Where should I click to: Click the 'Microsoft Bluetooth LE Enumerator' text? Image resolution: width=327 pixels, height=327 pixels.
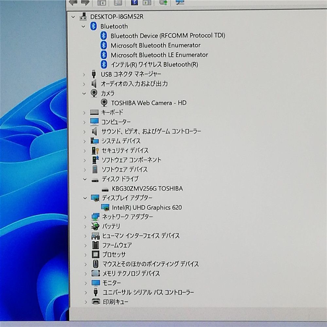(159, 55)
